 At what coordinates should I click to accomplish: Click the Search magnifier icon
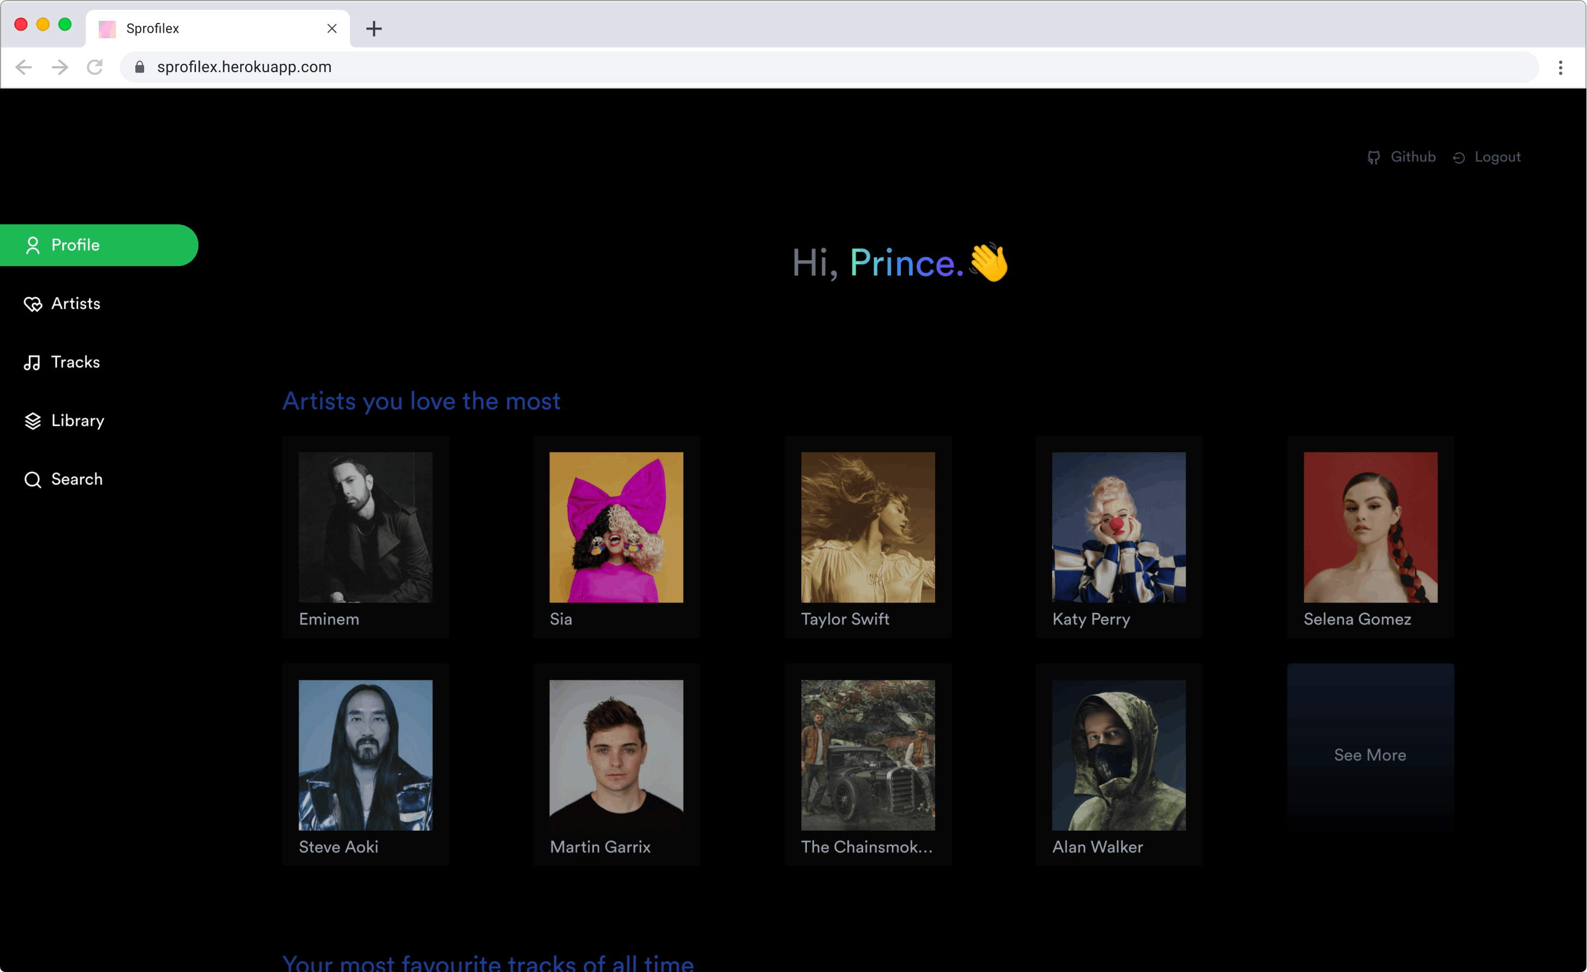tap(33, 480)
